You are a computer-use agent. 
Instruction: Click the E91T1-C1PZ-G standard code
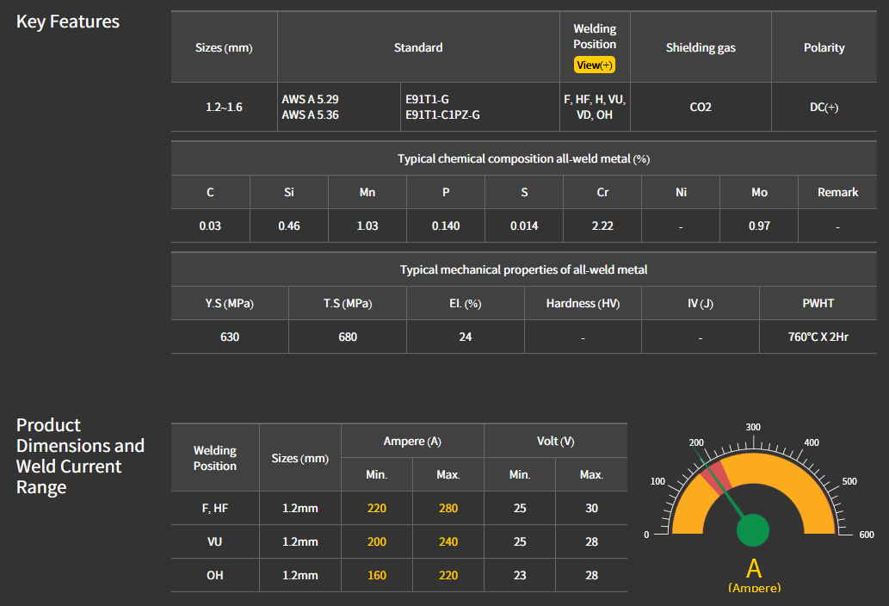442,114
